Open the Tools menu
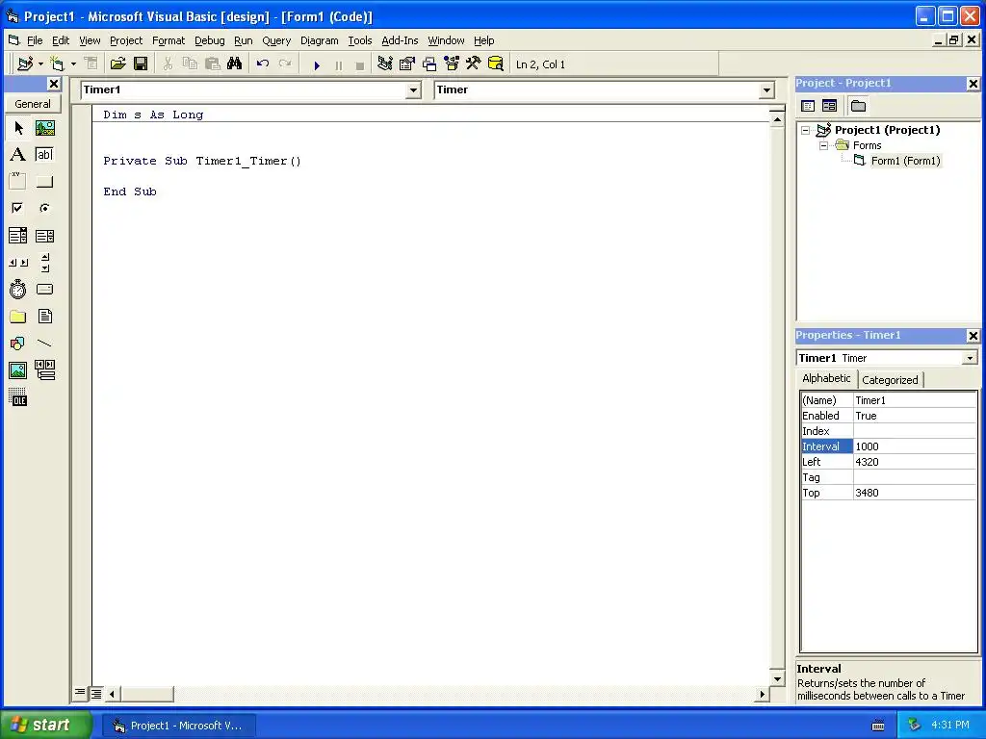Viewport: 986px width, 739px height. pyautogui.click(x=360, y=40)
